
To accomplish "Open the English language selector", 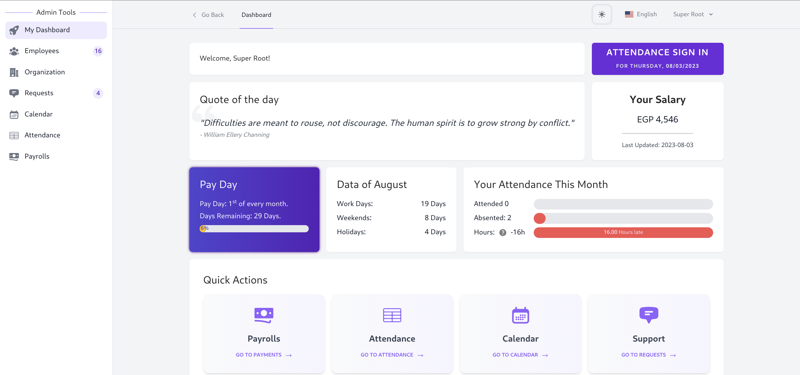I will (641, 14).
